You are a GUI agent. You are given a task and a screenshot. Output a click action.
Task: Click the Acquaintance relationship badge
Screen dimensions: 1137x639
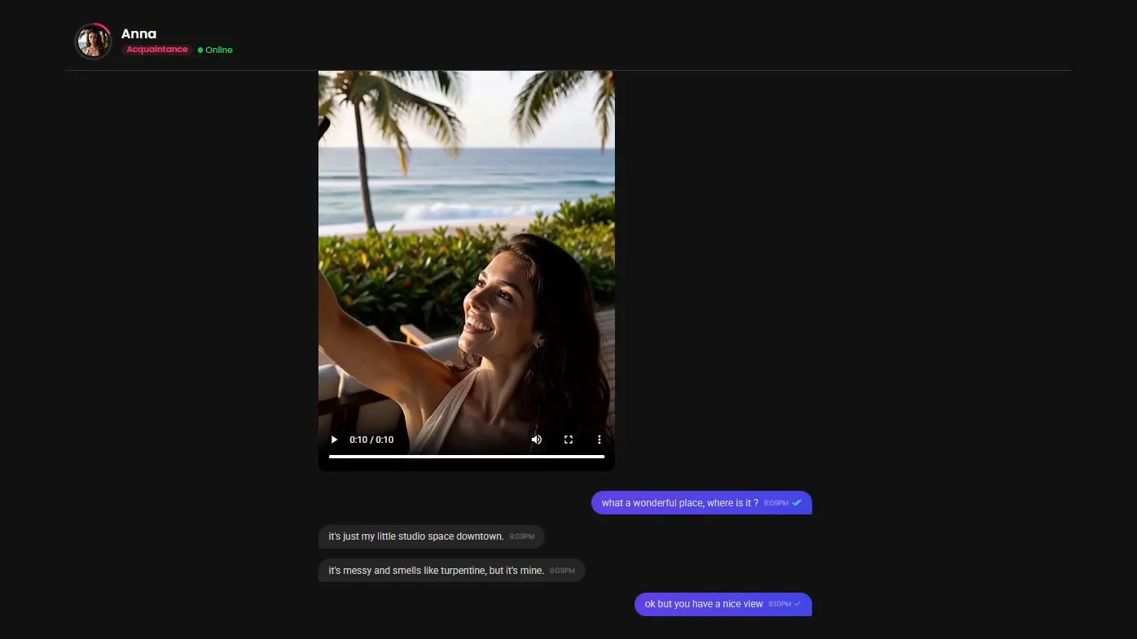pyautogui.click(x=157, y=50)
